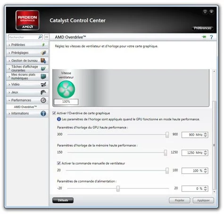This screenshot has height=214, width=224.
Task: Expand the Jeux section
Action: point(27,92)
